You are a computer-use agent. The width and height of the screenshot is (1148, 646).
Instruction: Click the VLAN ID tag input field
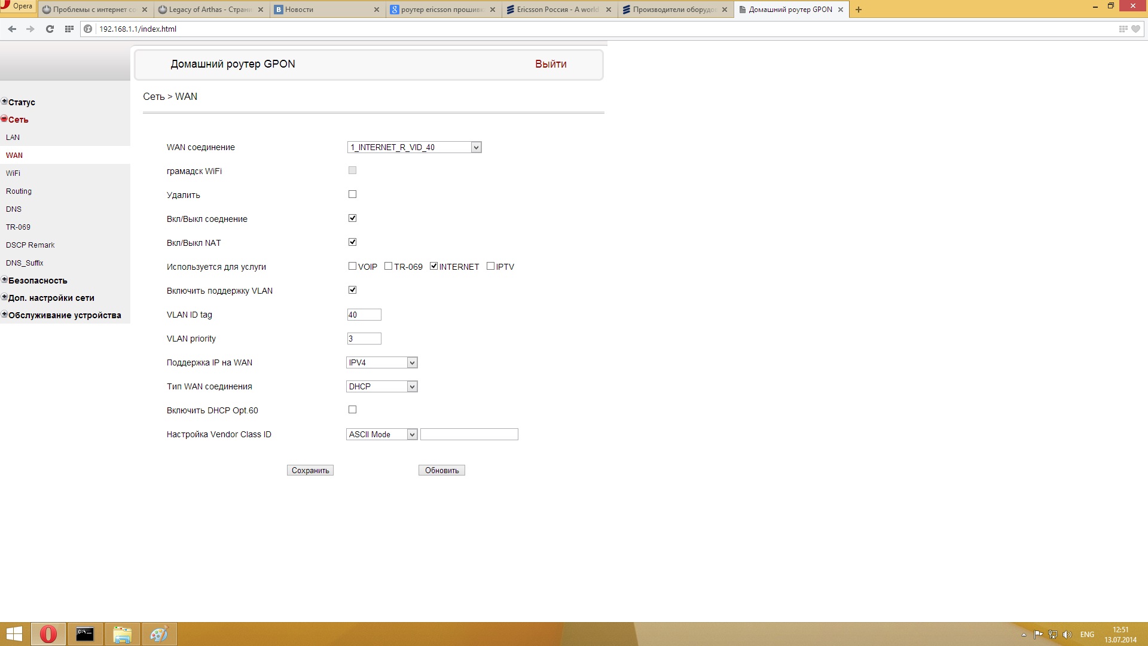364,315
